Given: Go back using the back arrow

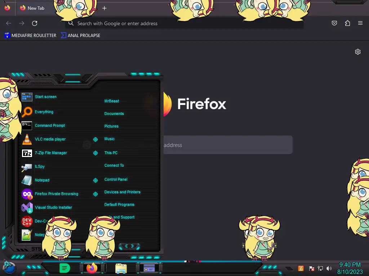Looking at the screenshot, I should point(9,23).
